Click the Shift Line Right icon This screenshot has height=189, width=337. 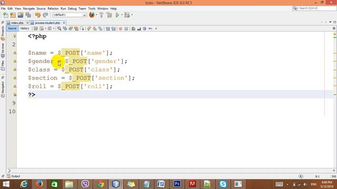click(x=113, y=28)
